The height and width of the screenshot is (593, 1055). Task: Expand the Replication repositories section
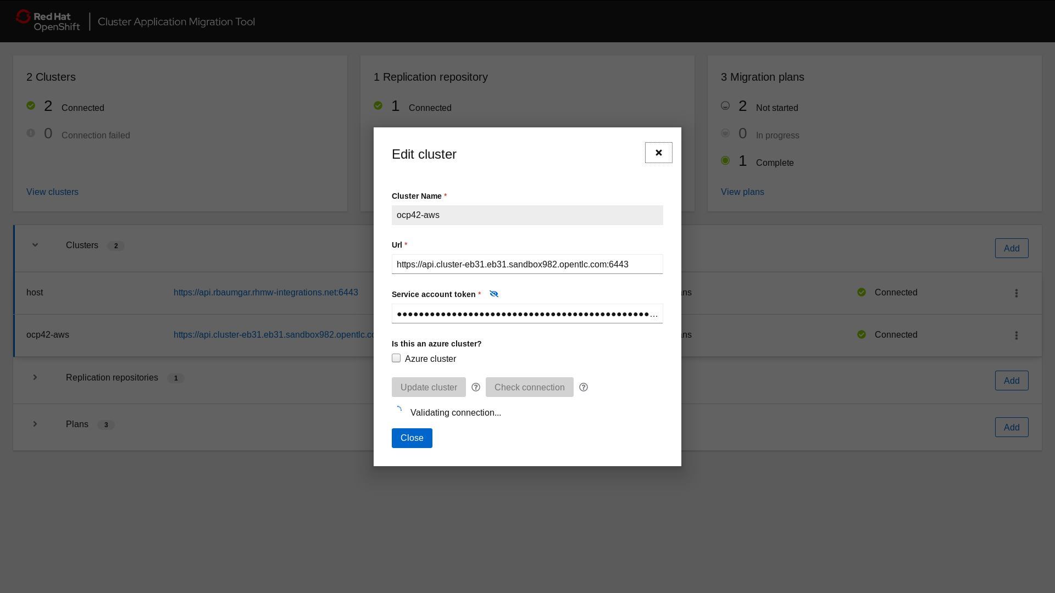(35, 377)
